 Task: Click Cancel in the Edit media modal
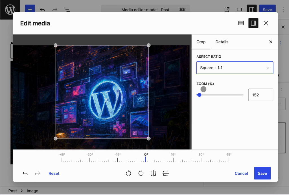(241, 174)
